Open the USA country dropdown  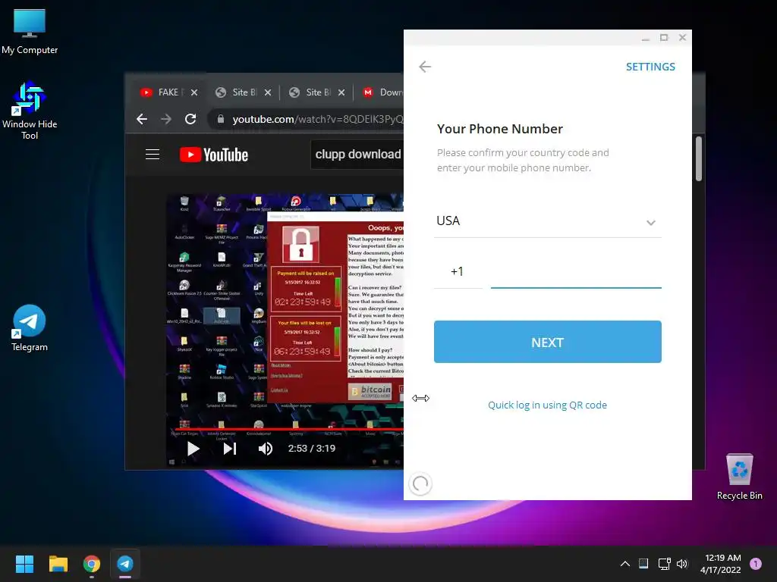(x=547, y=221)
